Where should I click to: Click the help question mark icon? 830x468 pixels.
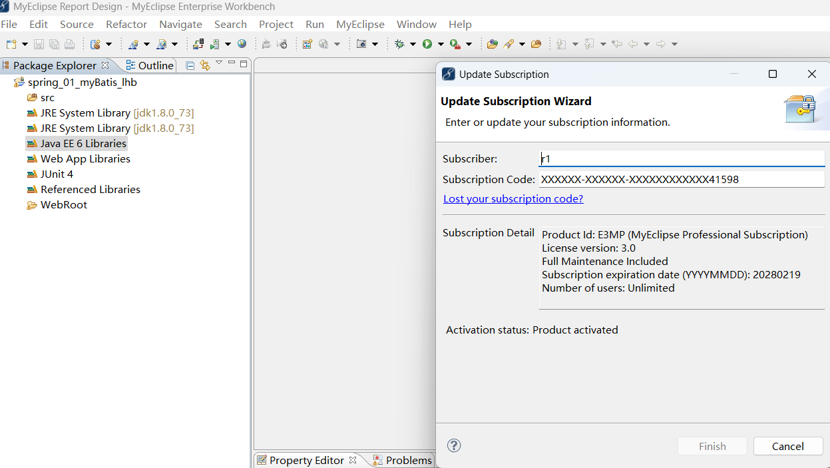[454, 445]
